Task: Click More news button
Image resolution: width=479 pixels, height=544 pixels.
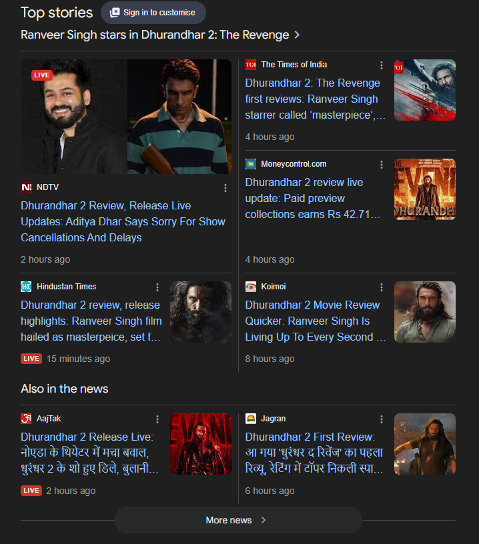Action: click(x=237, y=520)
